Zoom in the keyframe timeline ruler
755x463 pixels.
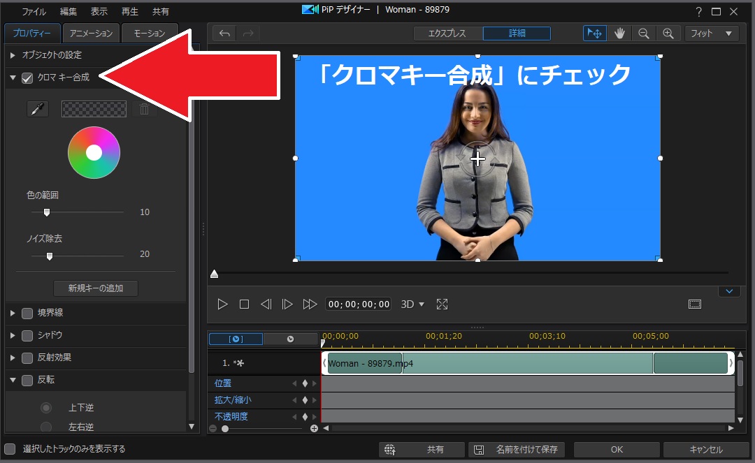(x=315, y=428)
